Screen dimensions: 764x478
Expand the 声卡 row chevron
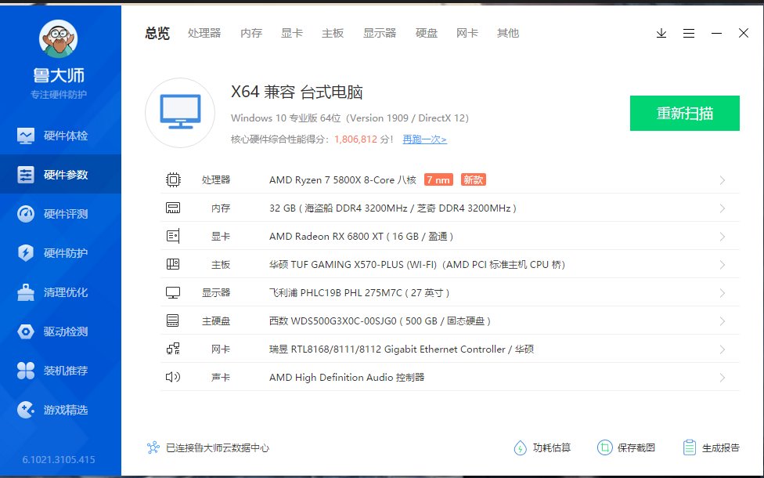coord(722,378)
